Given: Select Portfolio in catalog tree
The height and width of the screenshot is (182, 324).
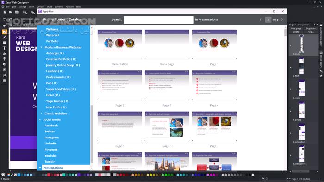Looking at the screenshot, I should pos(52,41).
